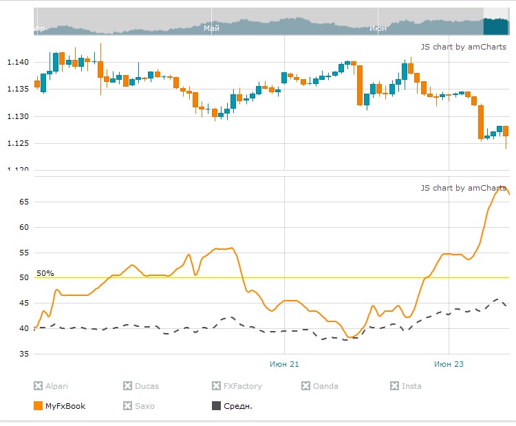Image resolution: width=516 pixels, height=426 pixels.
Task: Toggle the Ducas series checkbox
Action: [x=127, y=385]
